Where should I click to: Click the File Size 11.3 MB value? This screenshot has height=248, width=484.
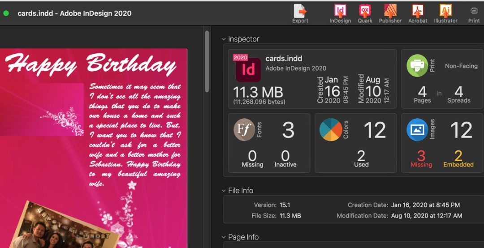[290, 216]
